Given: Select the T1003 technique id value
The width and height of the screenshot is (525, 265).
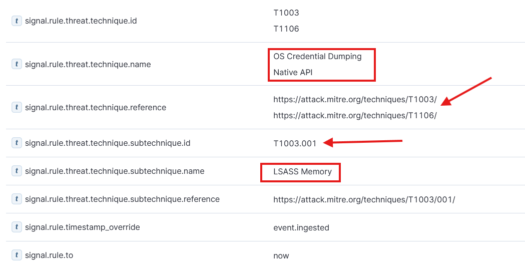Looking at the screenshot, I should [x=286, y=13].
